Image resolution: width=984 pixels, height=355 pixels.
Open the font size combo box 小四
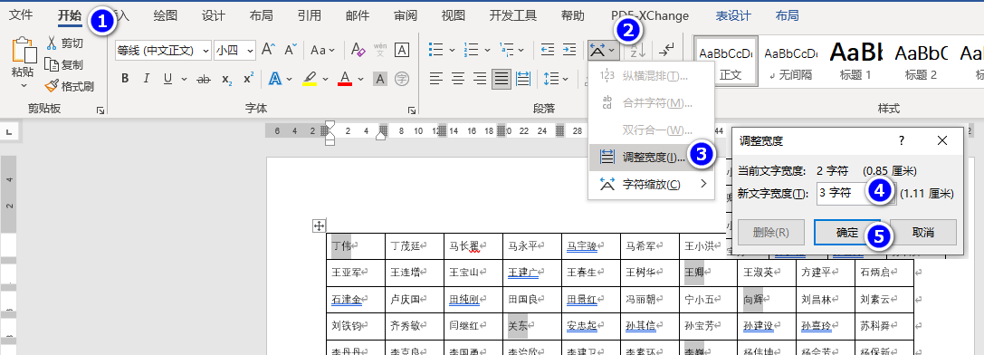[234, 51]
